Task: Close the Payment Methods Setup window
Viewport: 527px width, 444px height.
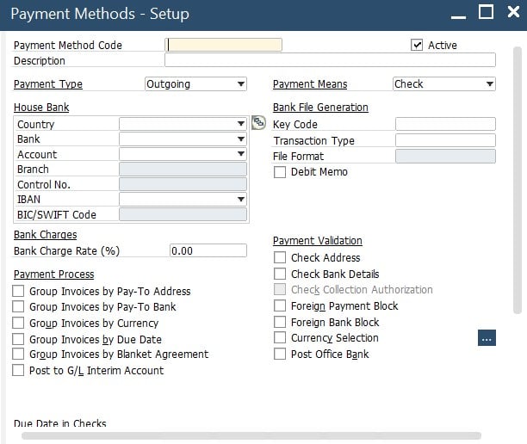Action: coord(512,13)
